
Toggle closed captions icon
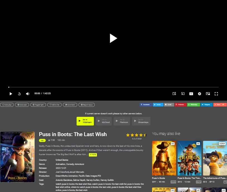[x=191, y=94]
